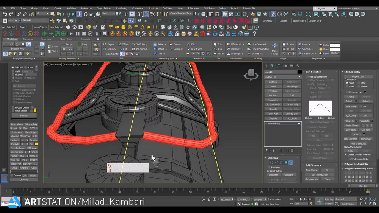Click the question mark help icon

(x=254, y=34)
